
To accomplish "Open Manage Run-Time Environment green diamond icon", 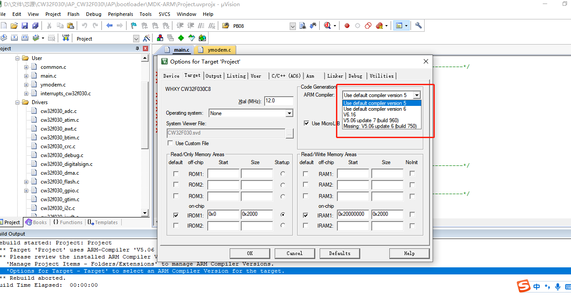I will 181,38.
